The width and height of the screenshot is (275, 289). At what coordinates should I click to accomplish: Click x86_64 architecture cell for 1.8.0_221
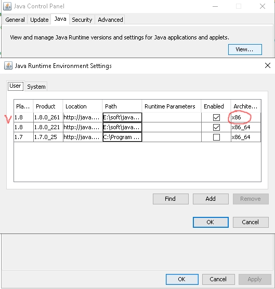246,127
